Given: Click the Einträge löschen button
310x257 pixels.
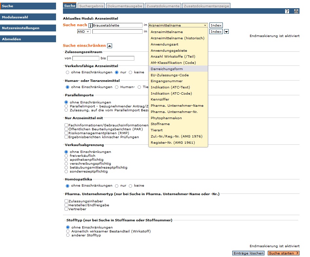Looking at the screenshot, I should click(248, 253).
